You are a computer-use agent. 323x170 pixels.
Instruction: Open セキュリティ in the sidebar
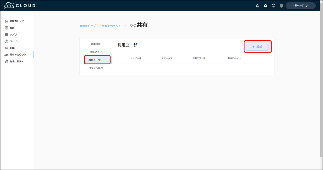17,61
